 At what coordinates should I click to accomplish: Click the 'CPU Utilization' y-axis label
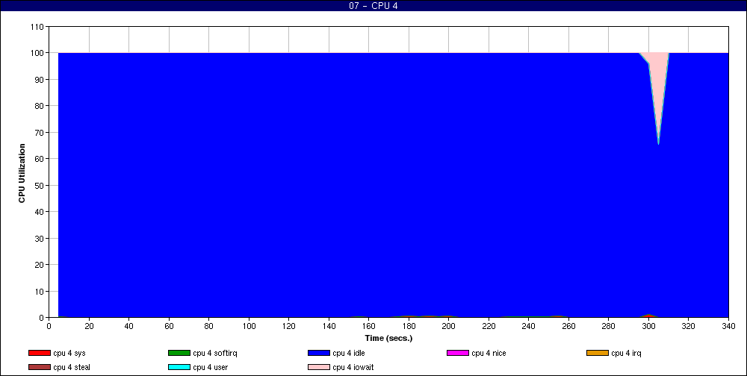[22, 173]
